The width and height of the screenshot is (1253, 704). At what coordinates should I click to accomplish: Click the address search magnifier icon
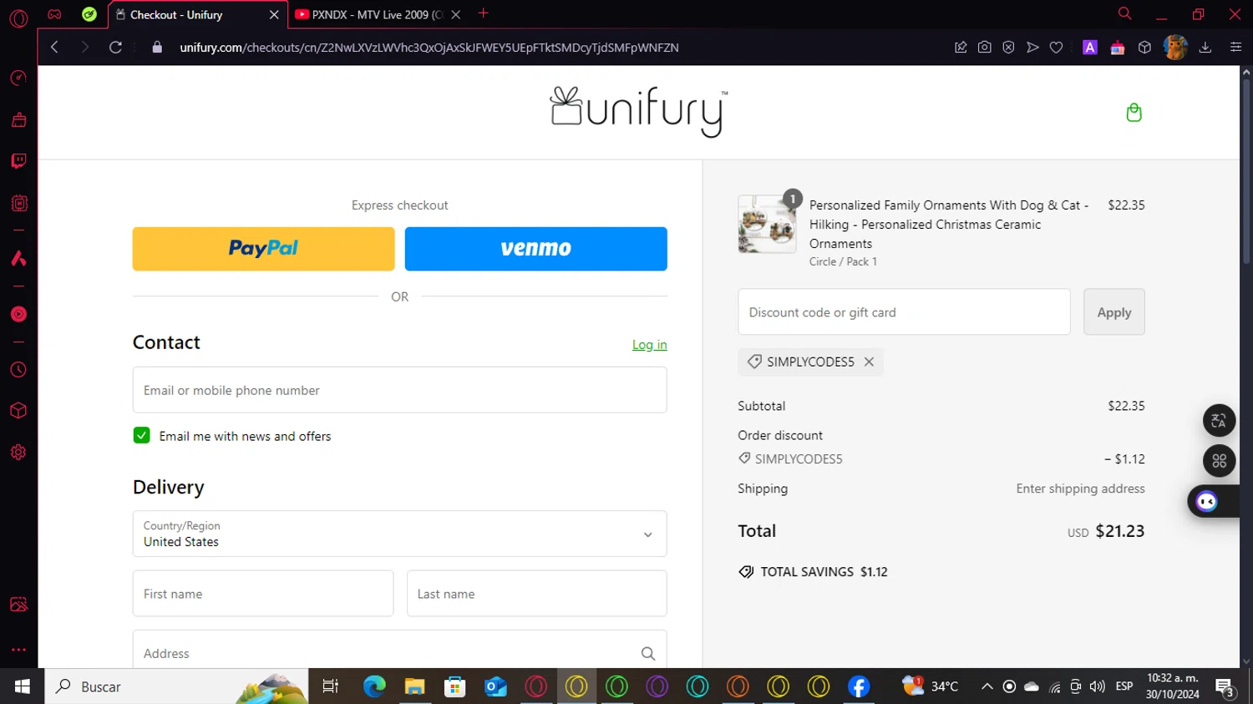(x=647, y=654)
